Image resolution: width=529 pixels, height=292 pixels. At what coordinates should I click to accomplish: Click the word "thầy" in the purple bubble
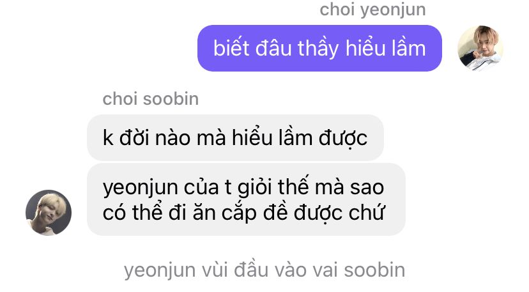(x=318, y=49)
